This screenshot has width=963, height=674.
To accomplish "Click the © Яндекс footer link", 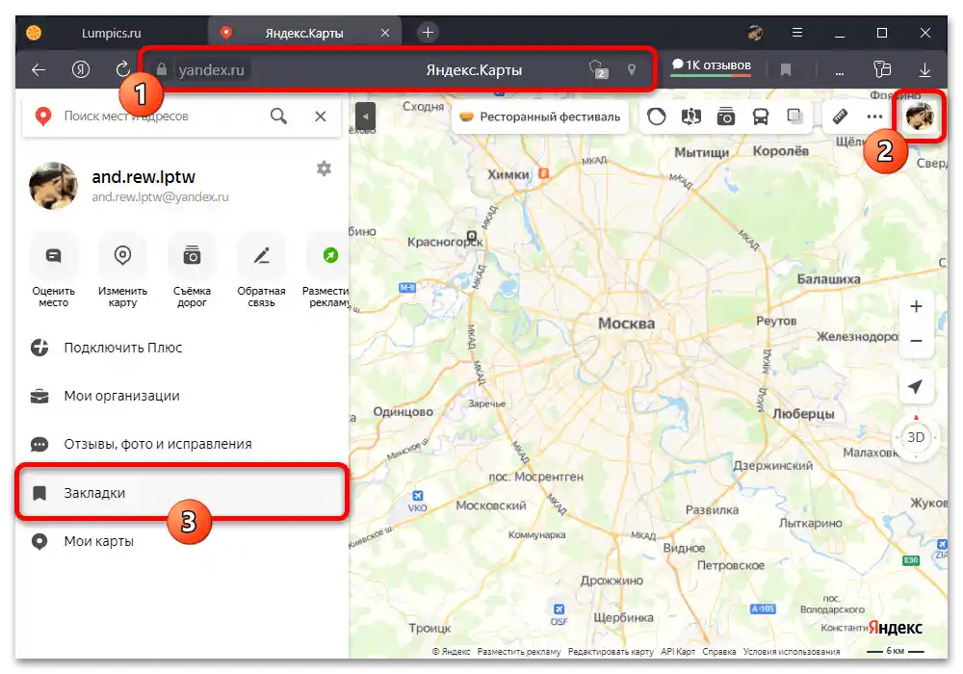I will tap(451, 651).
